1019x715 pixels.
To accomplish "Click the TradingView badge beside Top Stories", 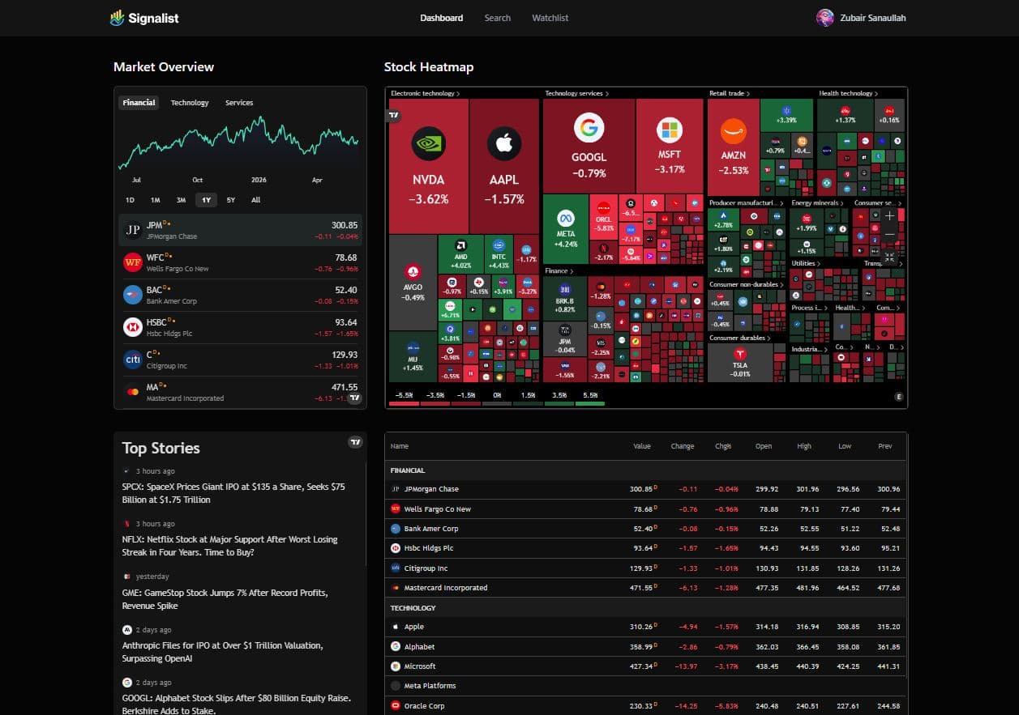I will point(355,442).
